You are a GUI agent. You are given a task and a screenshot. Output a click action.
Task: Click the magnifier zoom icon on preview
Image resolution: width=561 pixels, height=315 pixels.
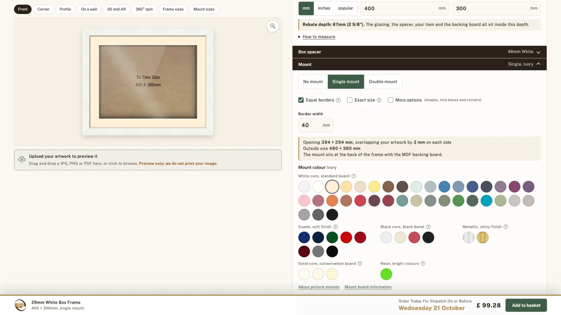point(273,26)
